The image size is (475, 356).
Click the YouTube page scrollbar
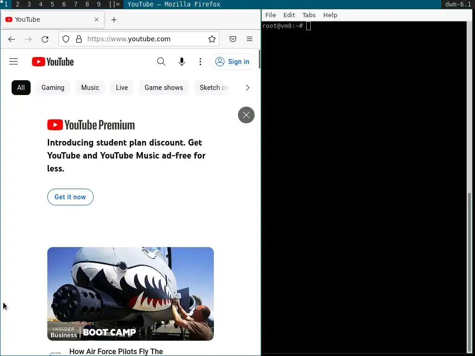(259, 59)
